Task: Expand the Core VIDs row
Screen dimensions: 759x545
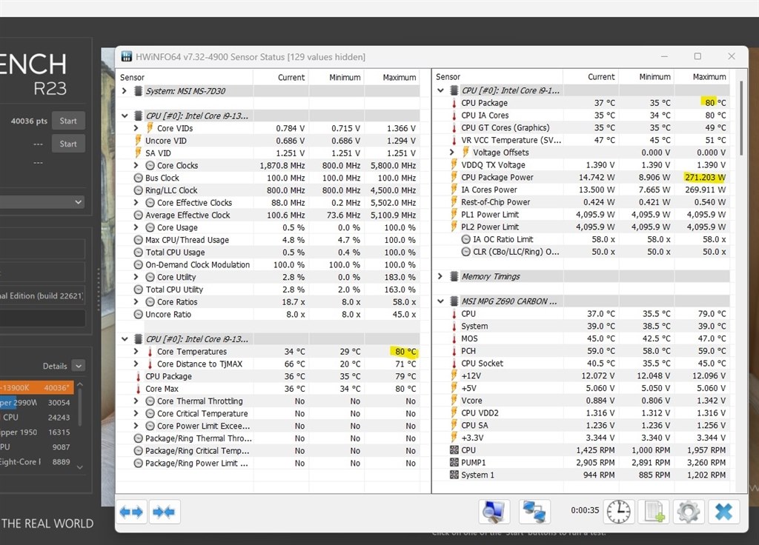Action: pos(136,127)
